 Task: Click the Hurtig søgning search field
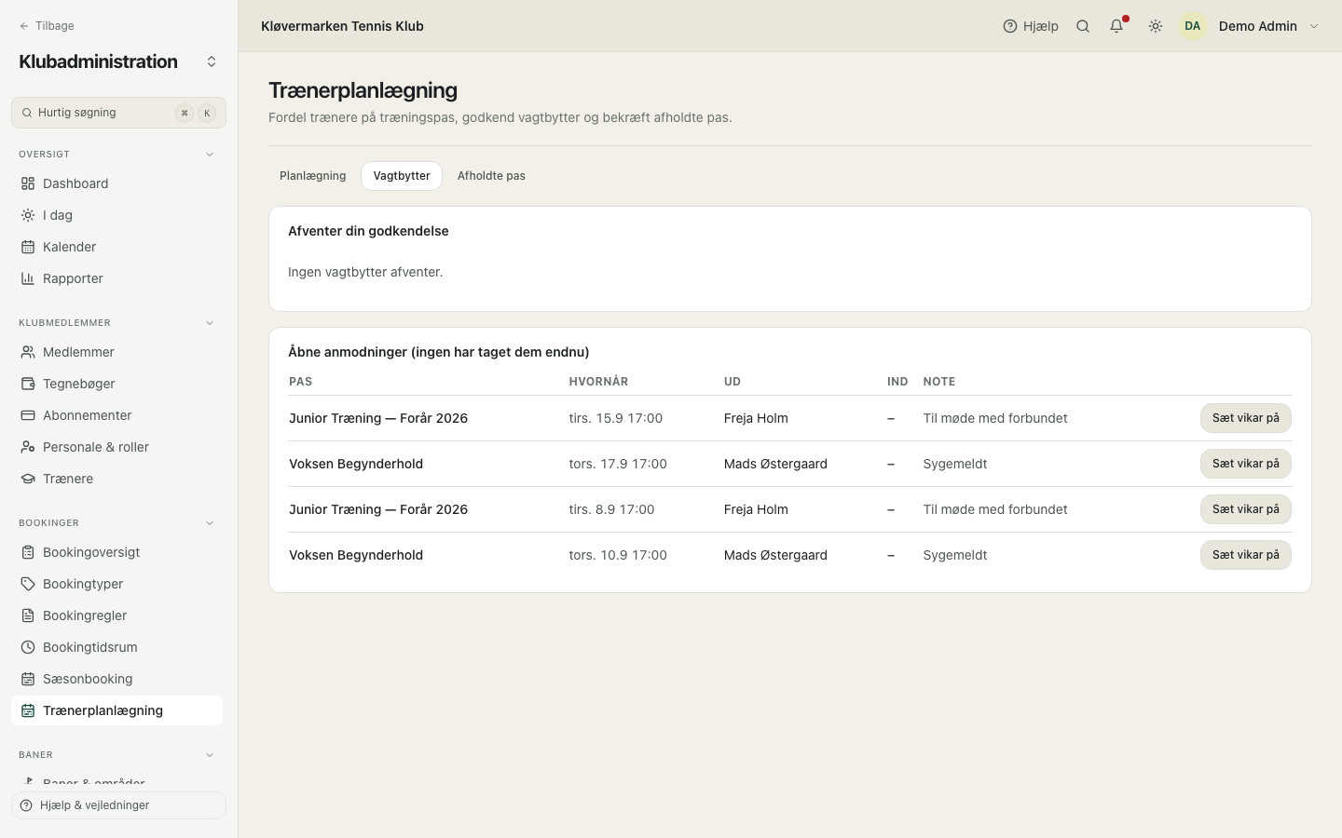pos(118,113)
